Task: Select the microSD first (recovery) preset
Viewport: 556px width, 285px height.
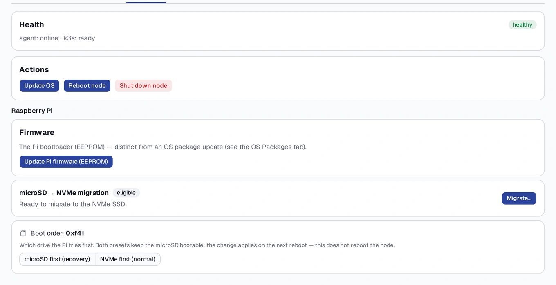Action: tap(57, 259)
